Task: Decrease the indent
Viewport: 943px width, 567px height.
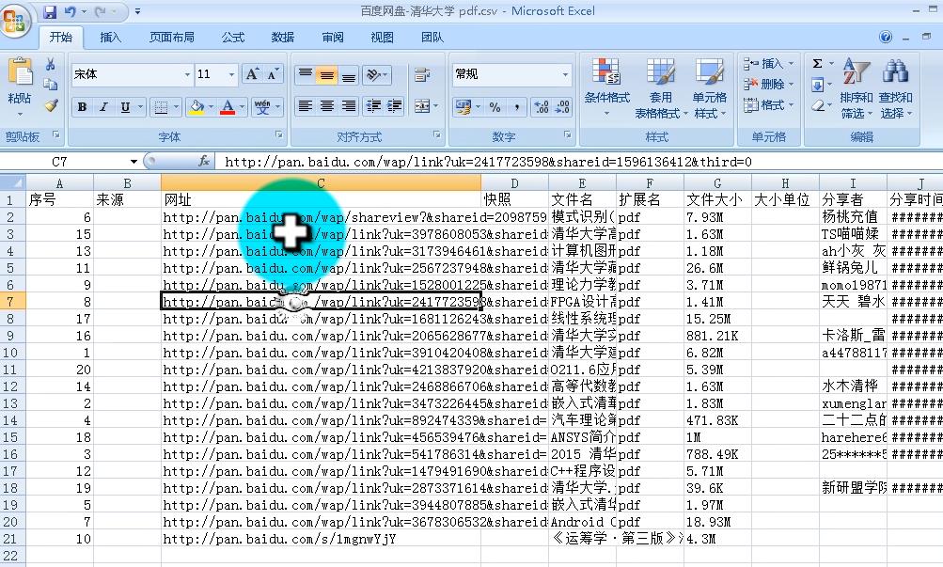Action: pyautogui.click(x=373, y=106)
